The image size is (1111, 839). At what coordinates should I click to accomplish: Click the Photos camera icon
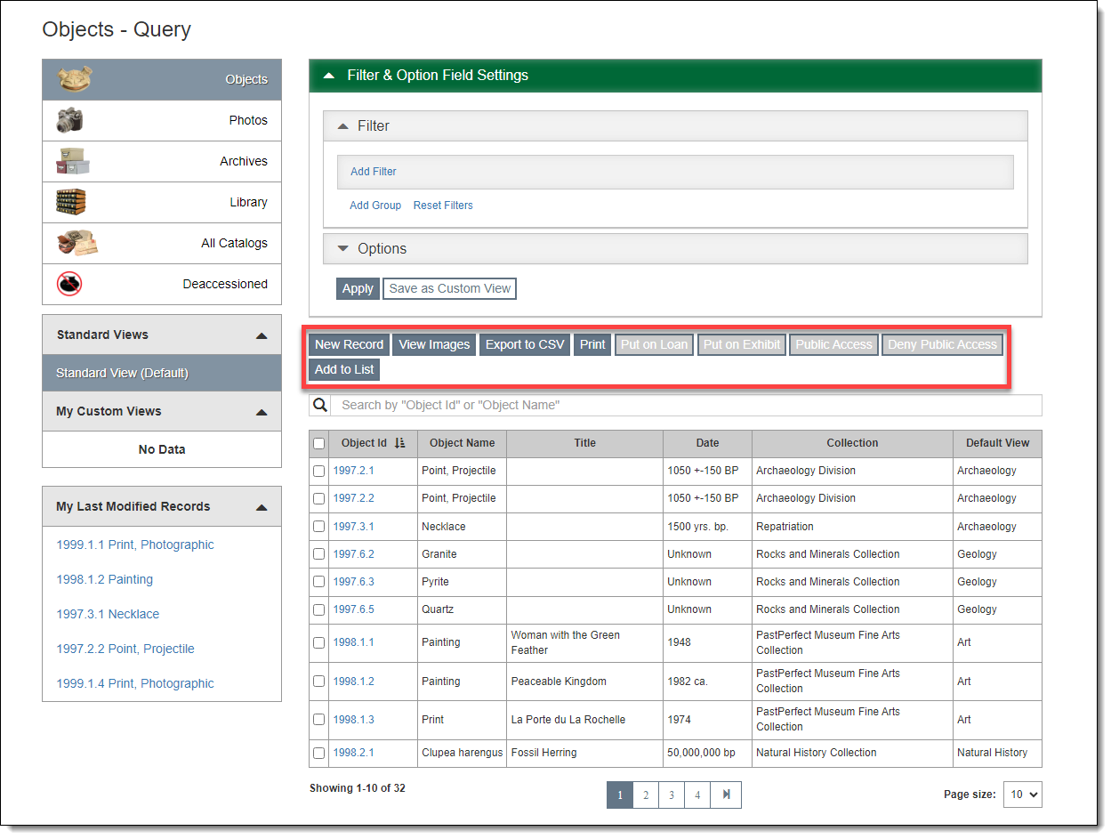pyautogui.click(x=69, y=120)
